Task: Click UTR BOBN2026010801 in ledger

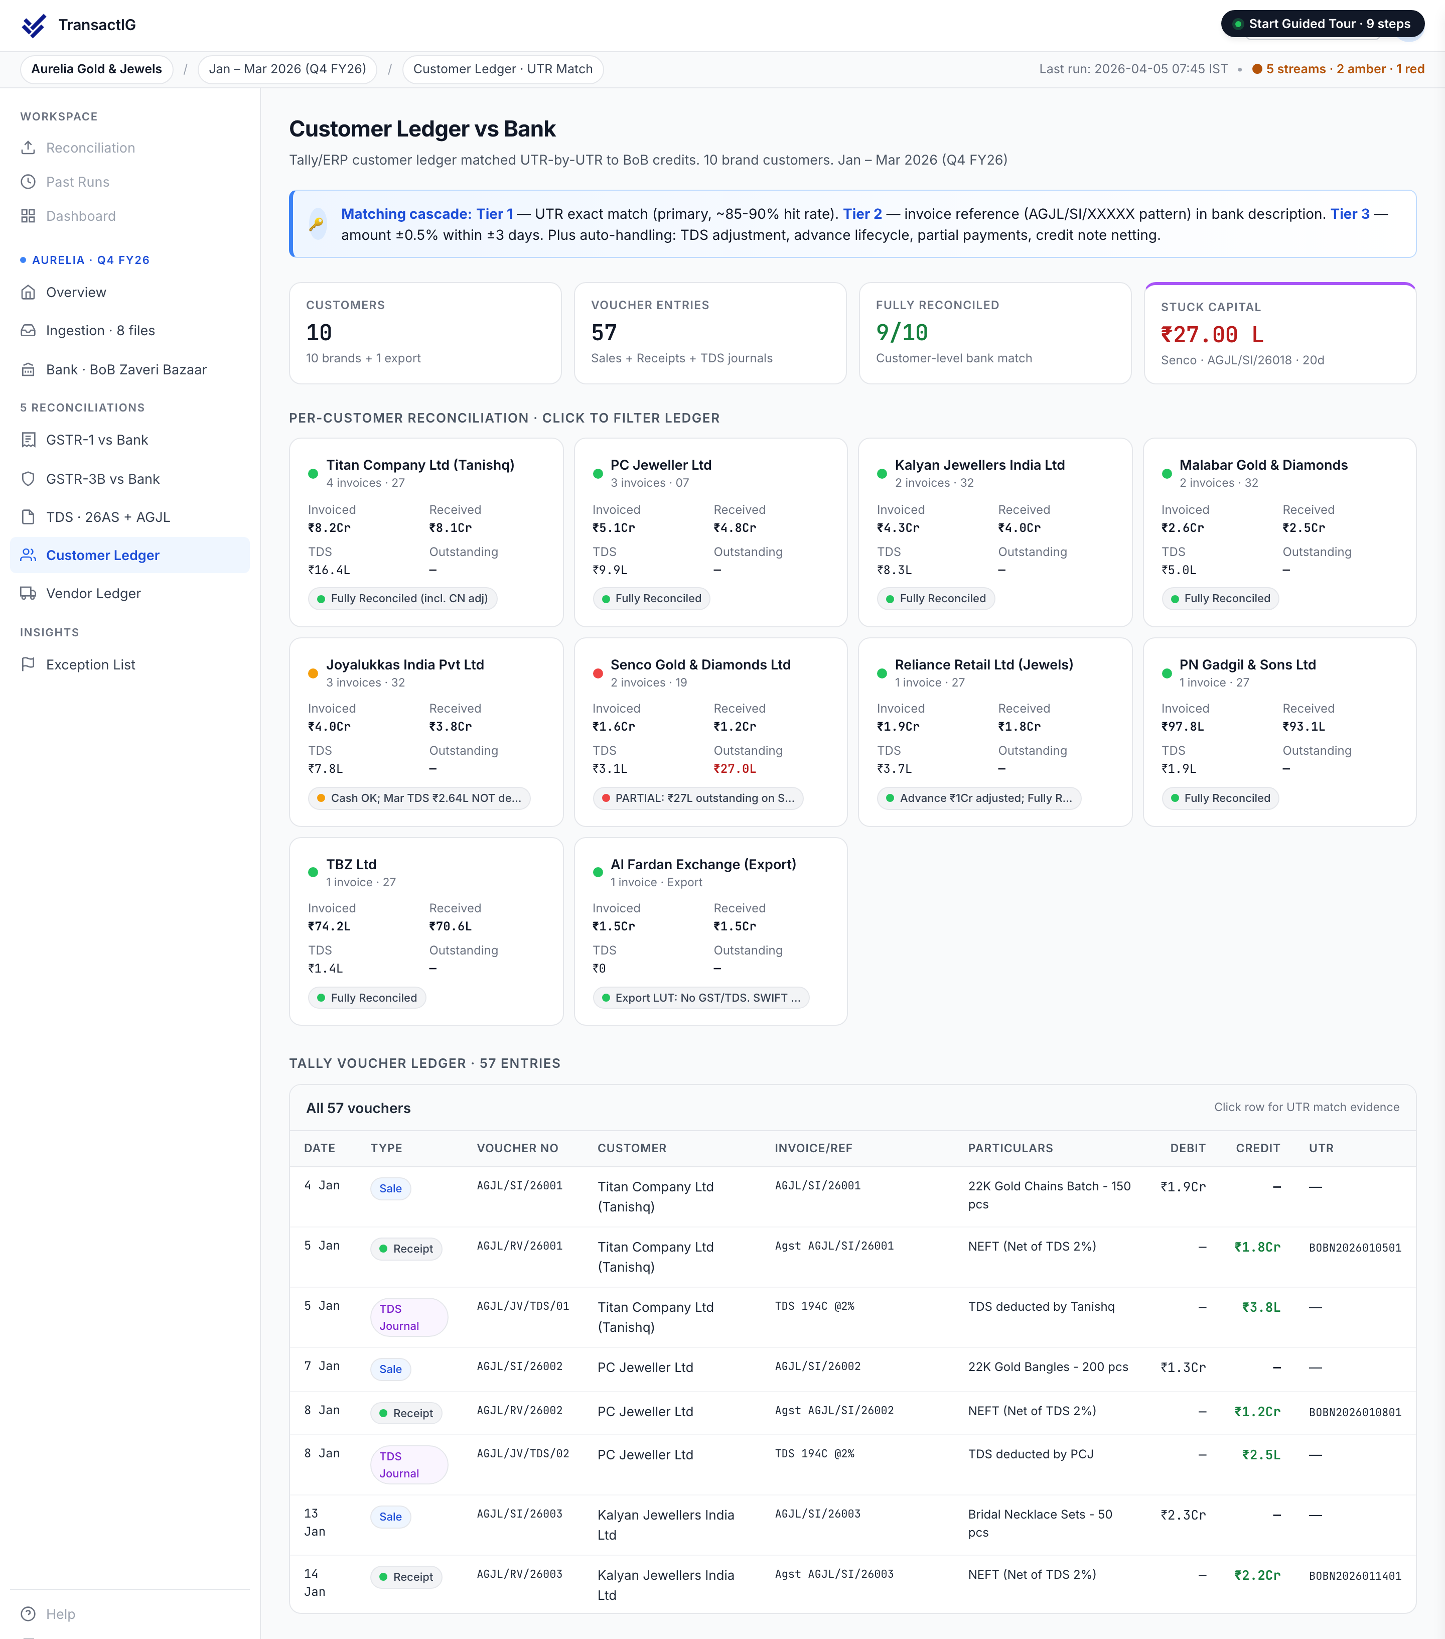Action: click(1355, 1412)
